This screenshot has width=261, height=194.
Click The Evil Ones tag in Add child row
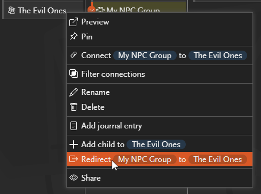[x=156, y=144]
